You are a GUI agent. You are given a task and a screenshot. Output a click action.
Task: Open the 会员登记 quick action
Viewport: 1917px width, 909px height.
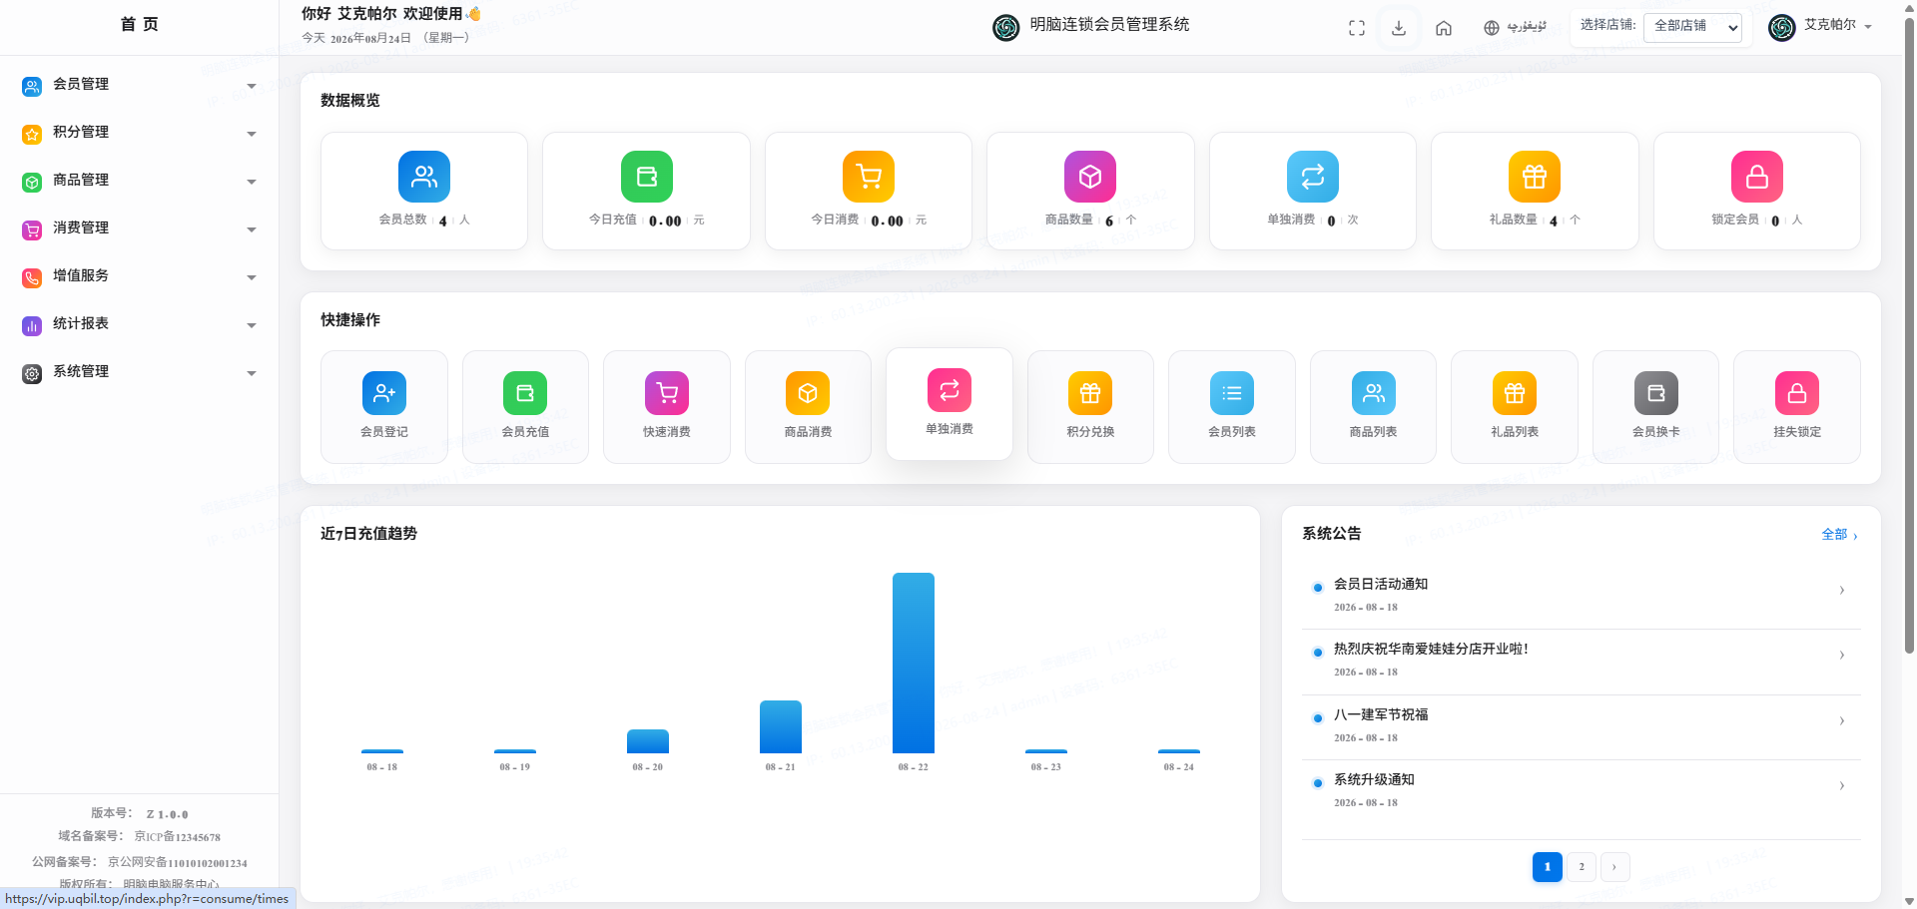point(384,406)
